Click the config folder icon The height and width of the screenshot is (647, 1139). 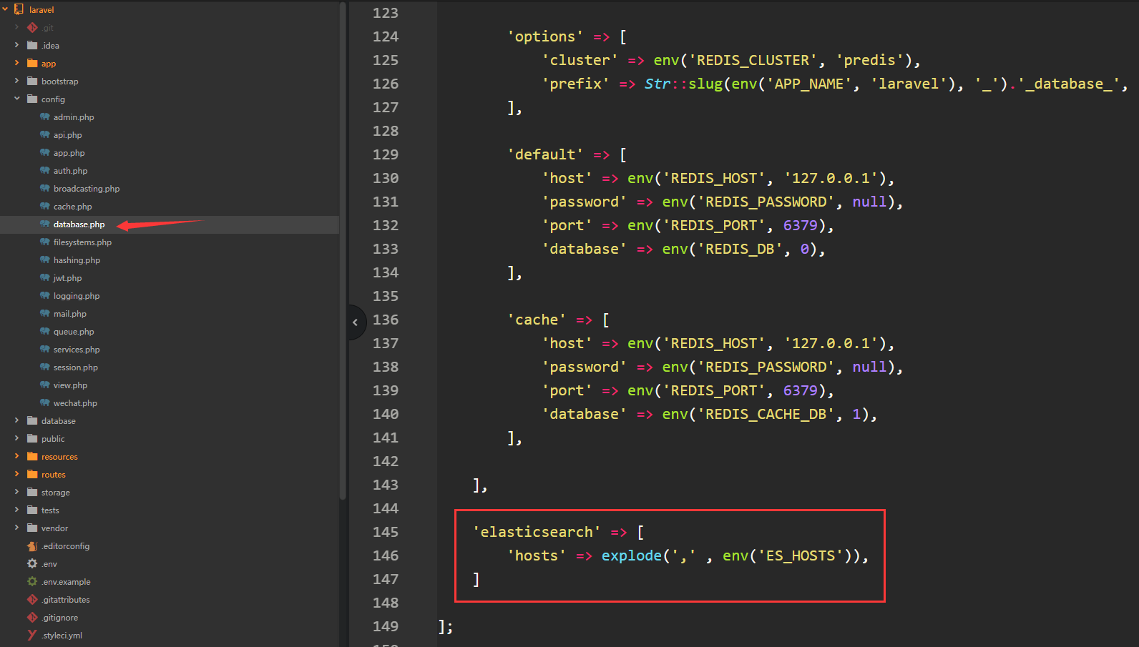coord(32,99)
